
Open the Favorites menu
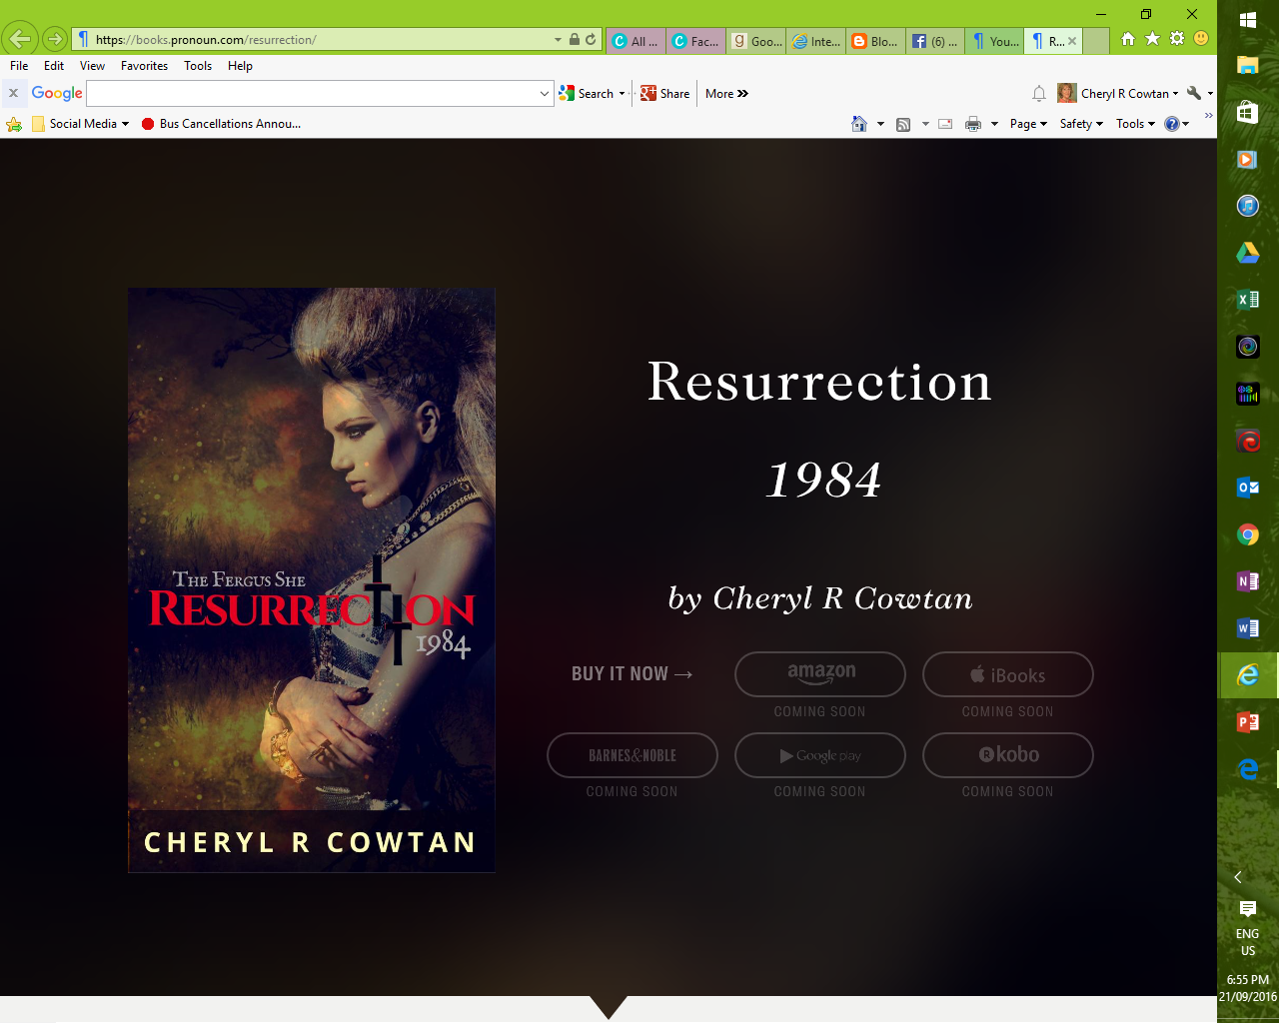[x=144, y=66]
